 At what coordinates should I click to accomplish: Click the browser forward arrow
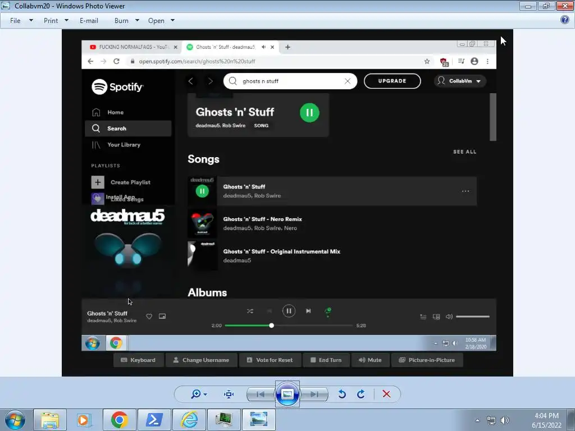click(103, 61)
